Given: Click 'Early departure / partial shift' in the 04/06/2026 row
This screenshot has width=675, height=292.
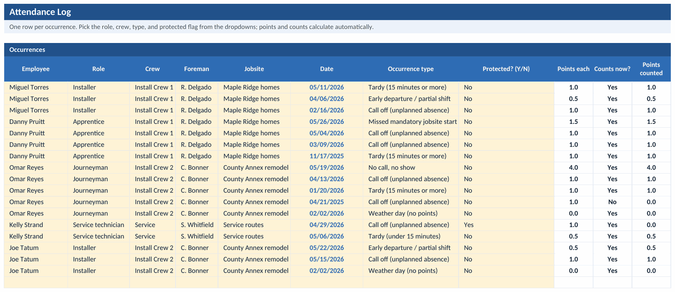Looking at the screenshot, I should [x=410, y=99].
